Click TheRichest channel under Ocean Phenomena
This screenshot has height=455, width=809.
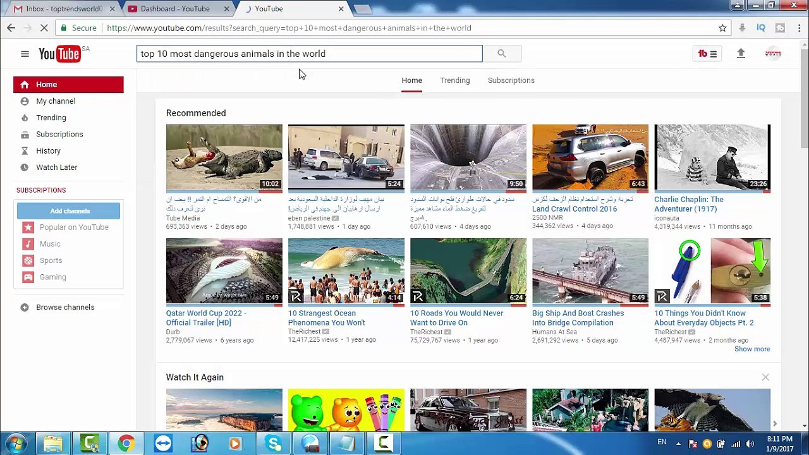pos(305,332)
